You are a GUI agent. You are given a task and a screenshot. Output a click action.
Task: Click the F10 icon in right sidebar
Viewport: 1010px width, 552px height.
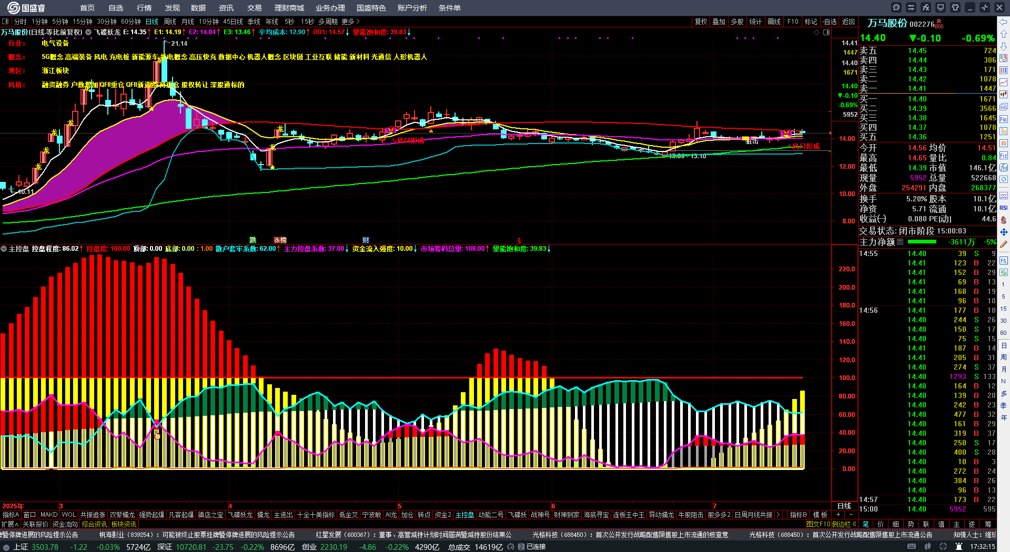(1004, 119)
